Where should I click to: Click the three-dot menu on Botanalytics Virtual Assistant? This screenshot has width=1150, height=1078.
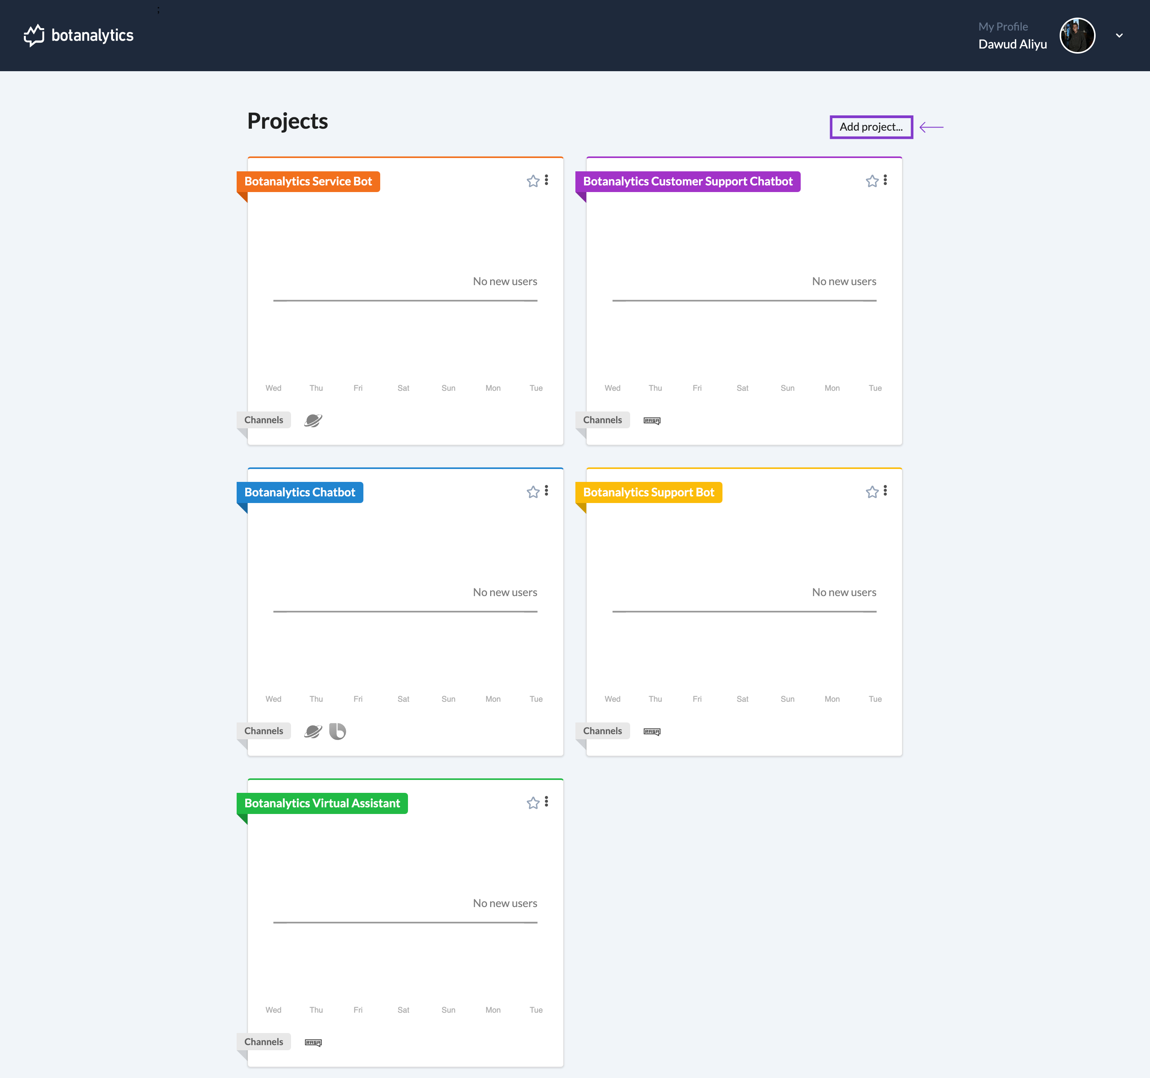point(546,801)
